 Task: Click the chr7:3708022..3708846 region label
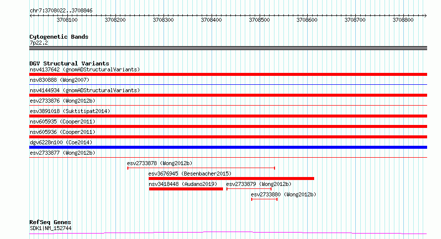tap(61, 10)
